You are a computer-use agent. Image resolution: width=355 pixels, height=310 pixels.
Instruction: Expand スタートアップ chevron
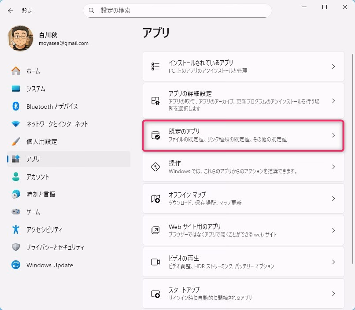click(x=333, y=294)
